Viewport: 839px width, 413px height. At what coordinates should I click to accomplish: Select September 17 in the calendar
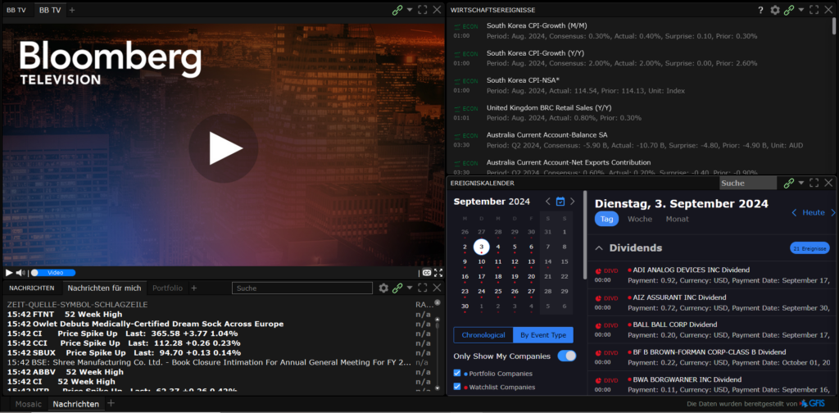coord(482,277)
